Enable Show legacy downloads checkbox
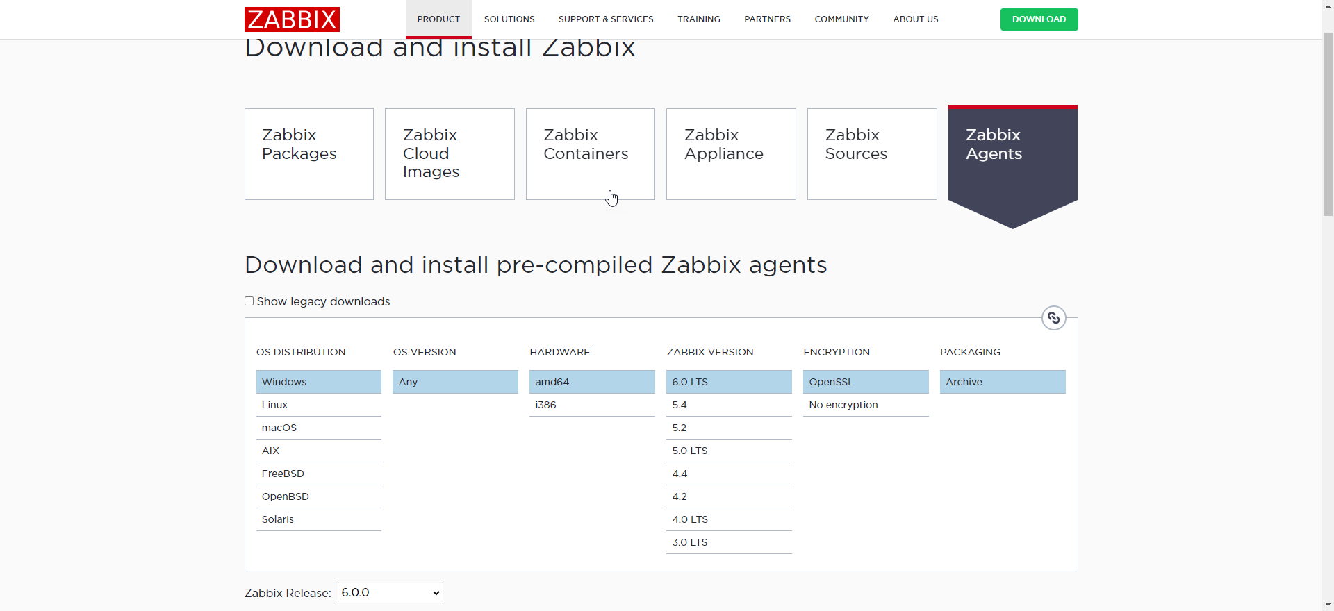Viewport: 1334px width, 611px height. point(249,301)
